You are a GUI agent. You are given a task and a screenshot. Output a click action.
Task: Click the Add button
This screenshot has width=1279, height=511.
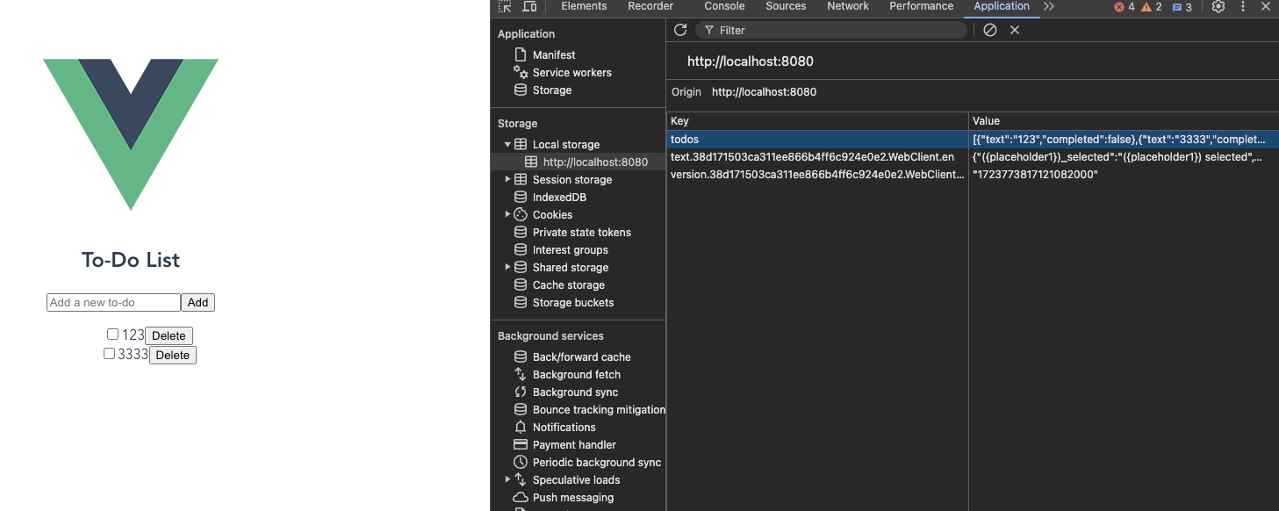(x=198, y=302)
